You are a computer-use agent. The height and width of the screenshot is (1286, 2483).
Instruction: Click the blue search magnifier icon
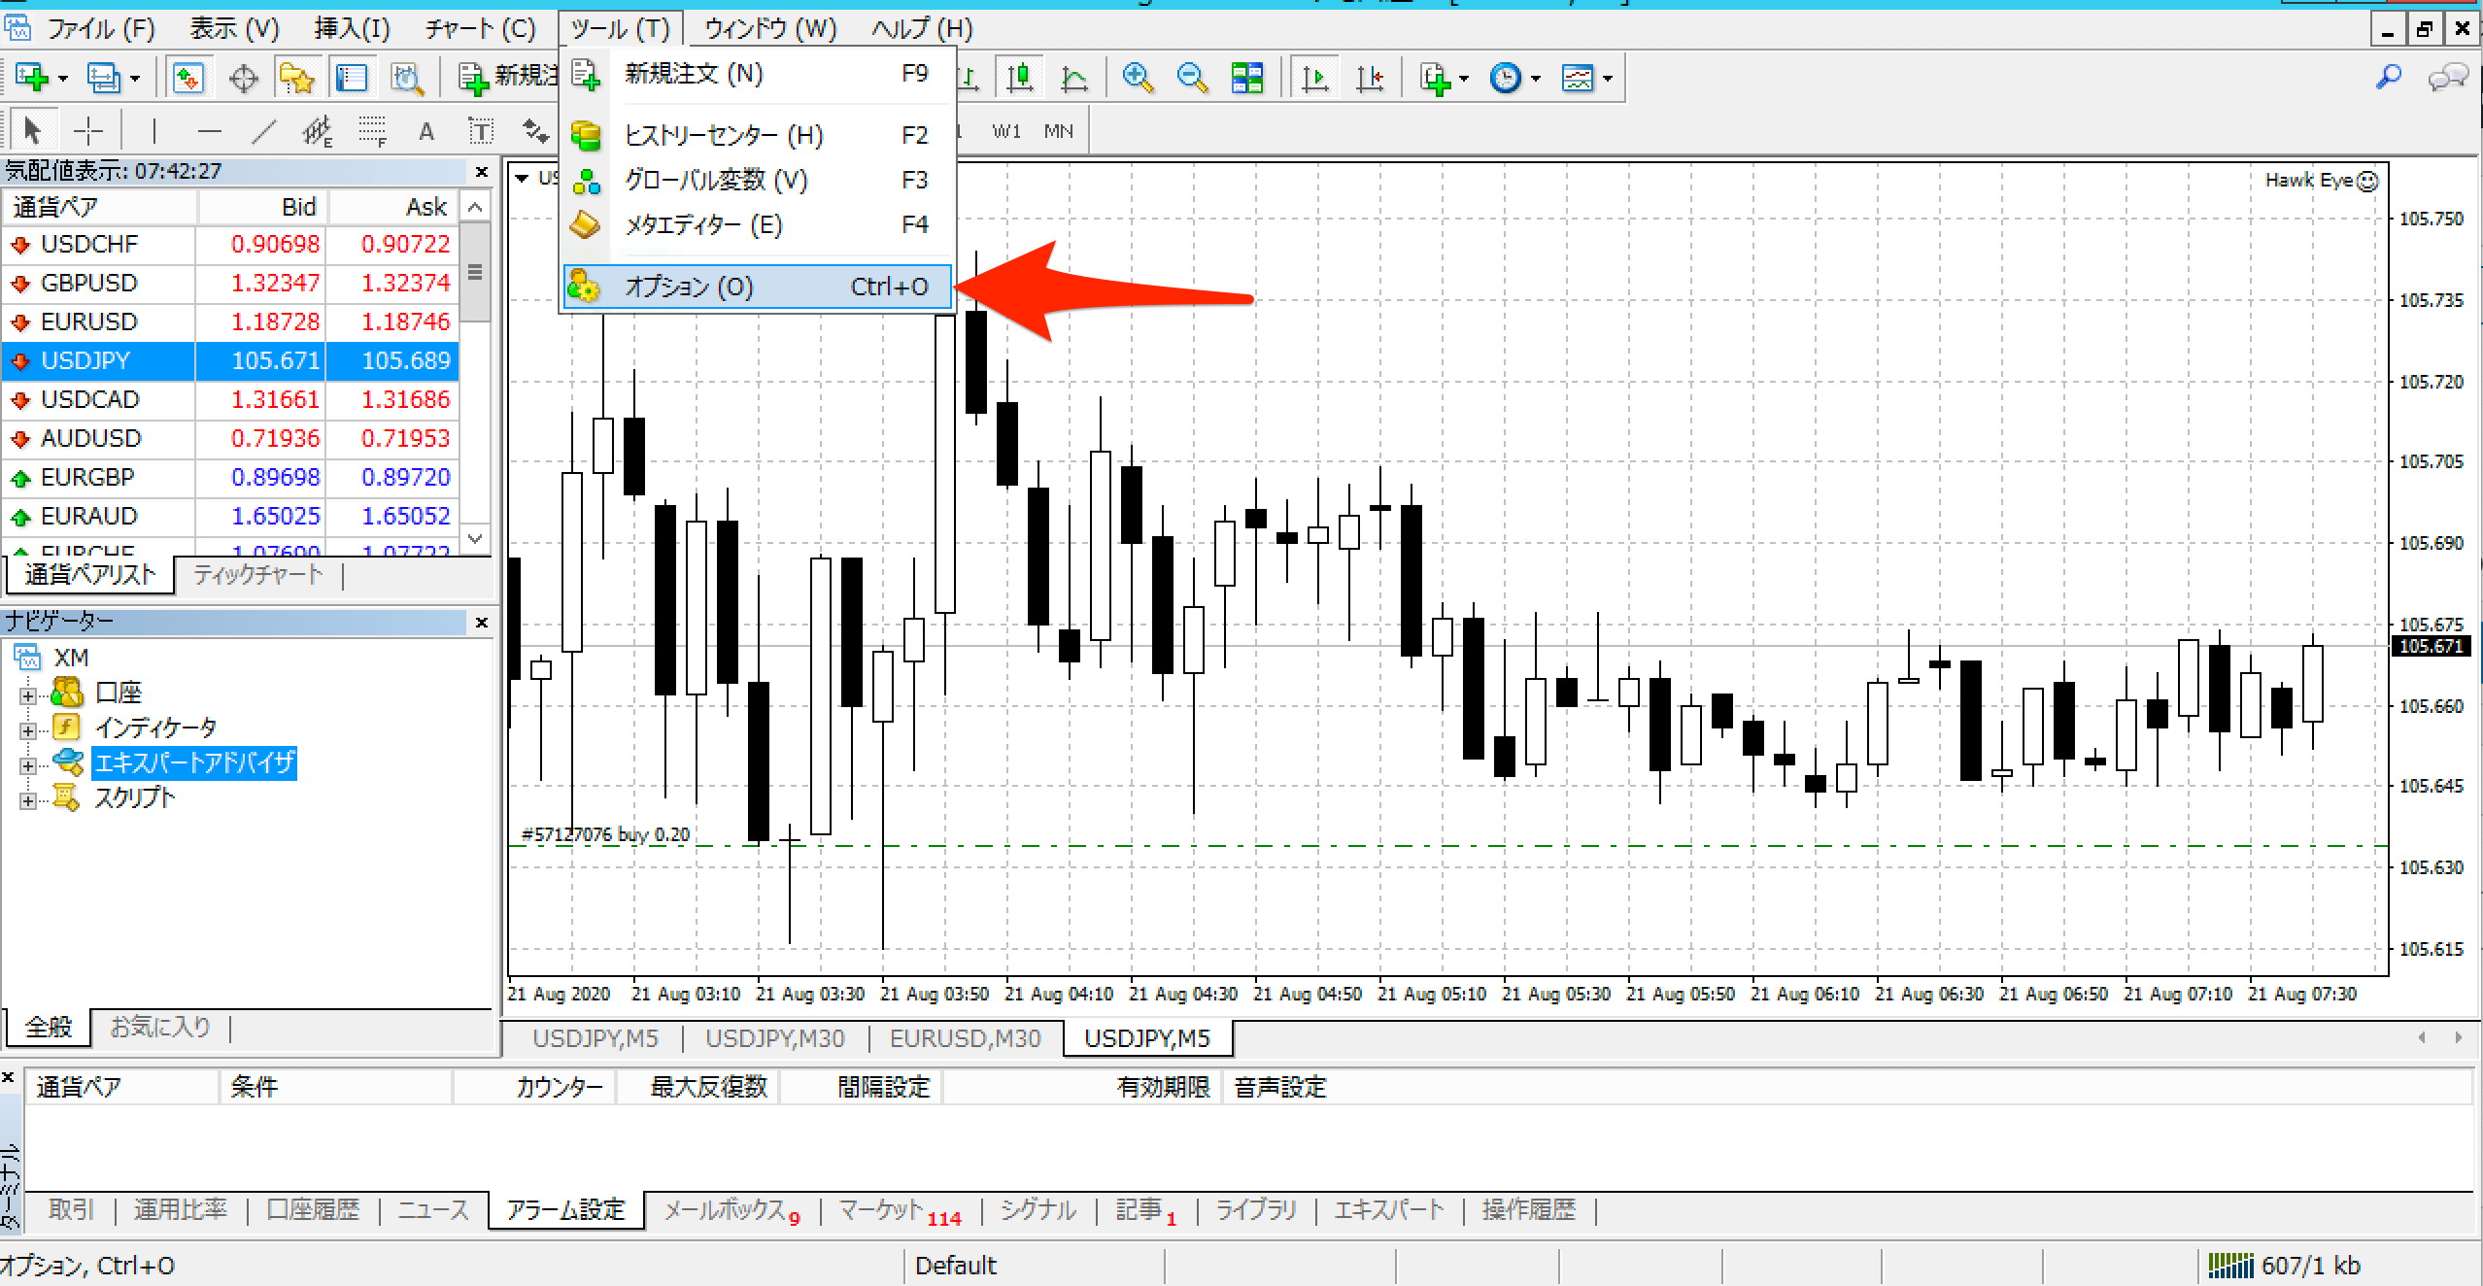(x=2388, y=77)
